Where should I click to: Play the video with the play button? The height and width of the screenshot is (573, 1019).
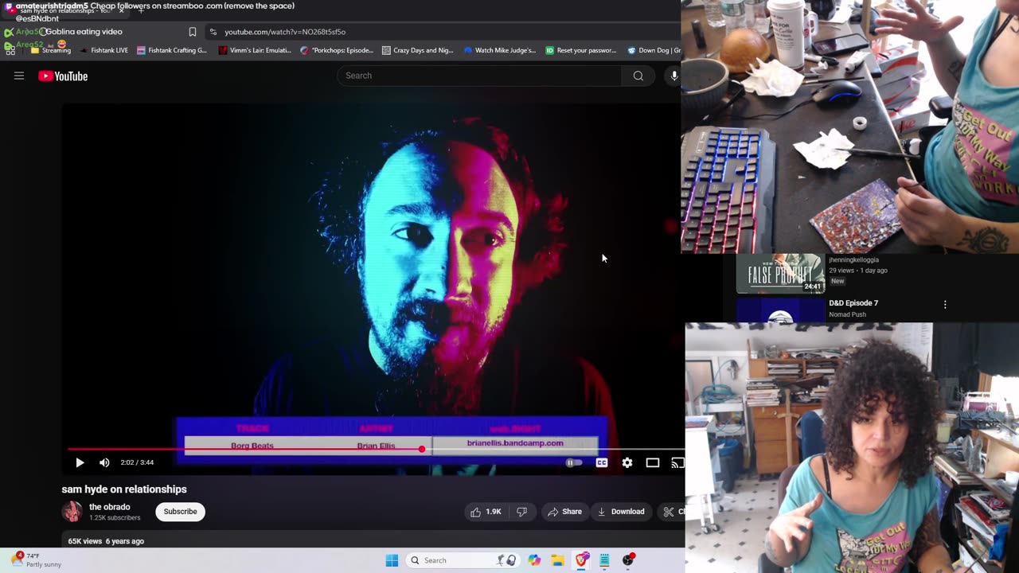[x=80, y=462]
